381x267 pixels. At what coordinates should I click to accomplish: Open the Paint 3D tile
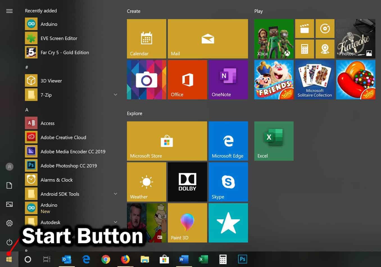[187, 223]
